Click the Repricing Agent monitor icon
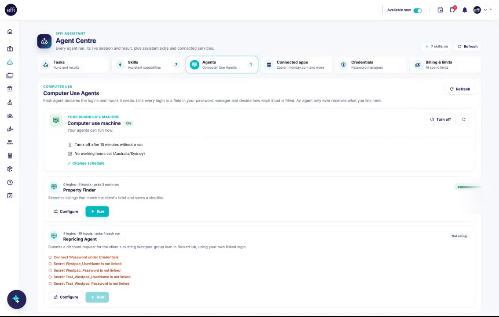Viewport: 499px width, 317px height. click(54, 236)
